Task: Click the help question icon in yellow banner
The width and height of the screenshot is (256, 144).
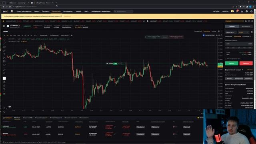Action: (x=61, y=16)
